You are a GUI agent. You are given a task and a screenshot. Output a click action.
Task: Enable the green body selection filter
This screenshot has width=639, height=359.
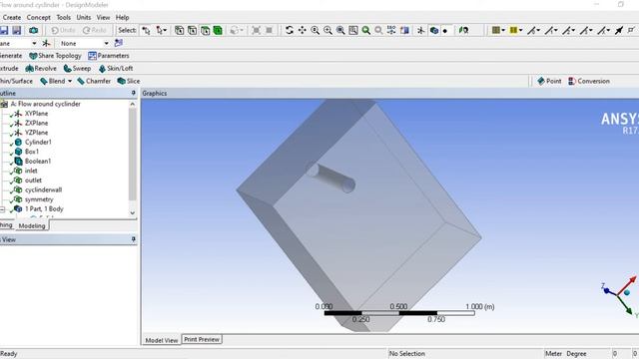pyautogui.click(x=218, y=30)
